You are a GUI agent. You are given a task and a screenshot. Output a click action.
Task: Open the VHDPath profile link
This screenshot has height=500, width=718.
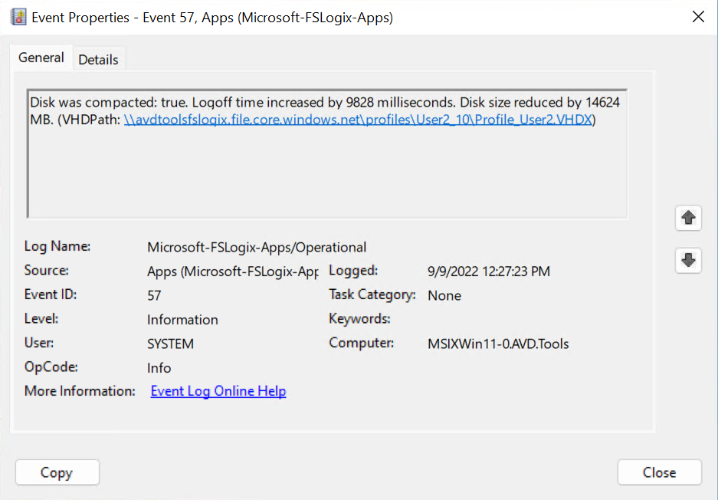[358, 120]
